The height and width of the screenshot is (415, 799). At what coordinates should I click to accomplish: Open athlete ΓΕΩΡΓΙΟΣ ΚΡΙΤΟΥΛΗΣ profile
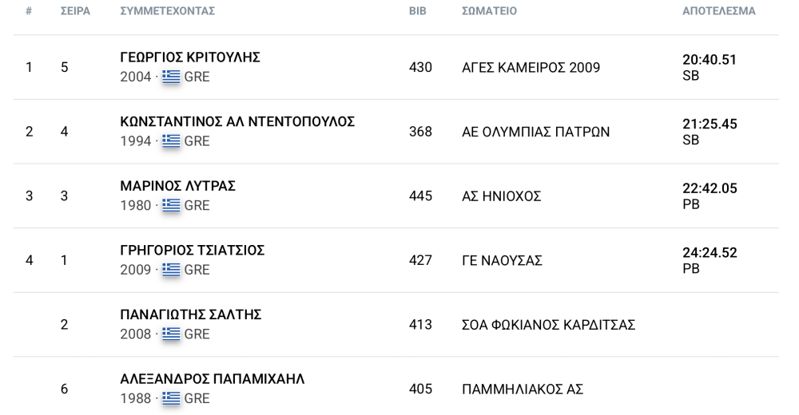(190, 57)
